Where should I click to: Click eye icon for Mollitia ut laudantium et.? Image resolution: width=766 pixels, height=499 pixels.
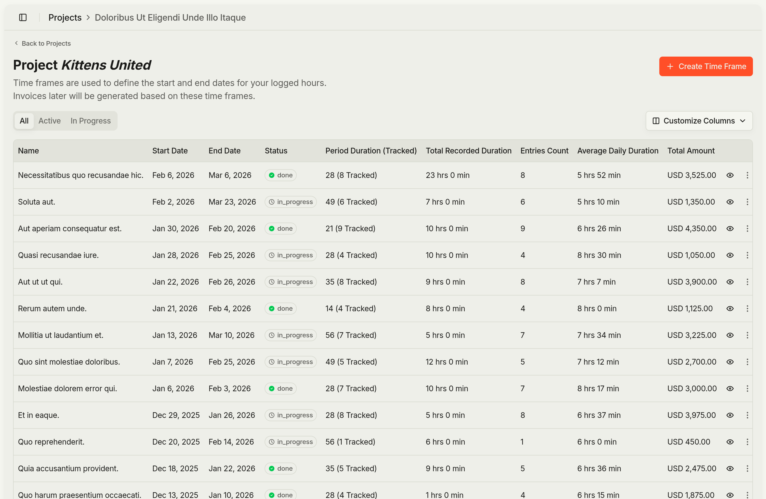point(730,335)
